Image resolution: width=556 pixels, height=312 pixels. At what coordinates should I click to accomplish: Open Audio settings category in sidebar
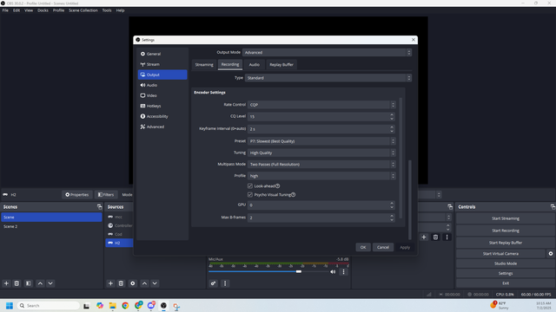pos(162,85)
